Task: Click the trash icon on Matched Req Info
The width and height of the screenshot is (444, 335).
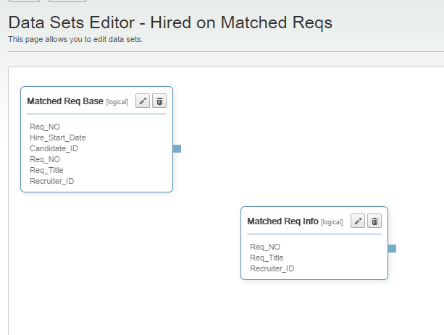Action: tap(374, 221)
